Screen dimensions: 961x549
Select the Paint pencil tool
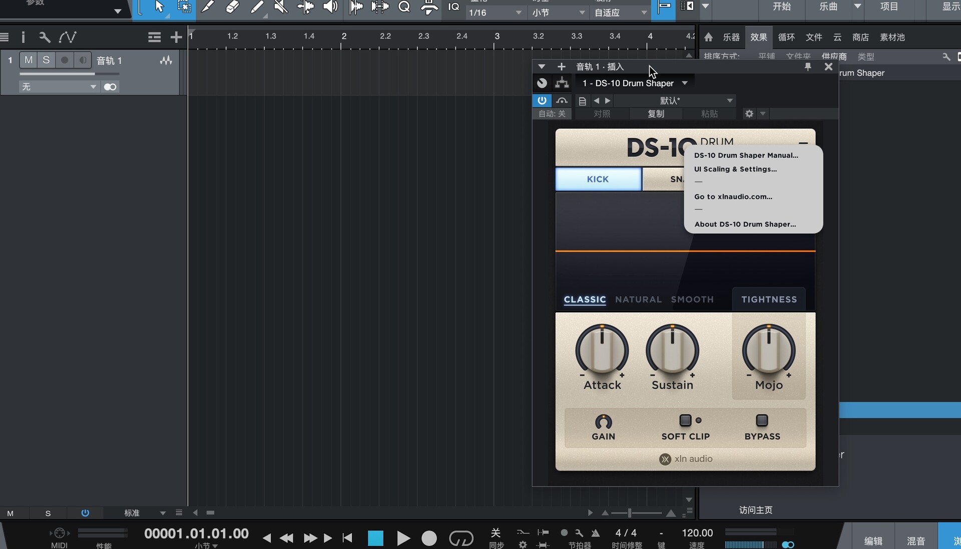(x=257, y=7)
